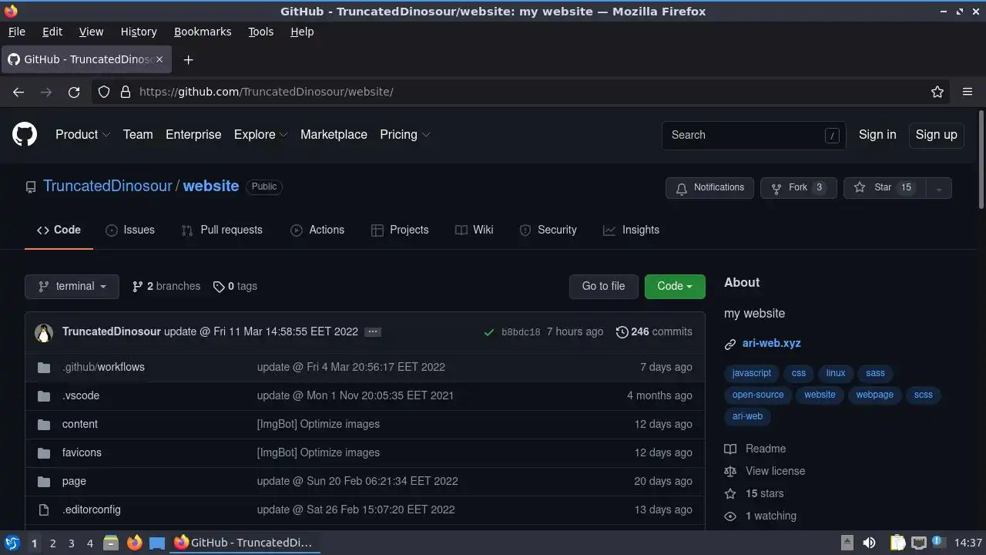Click the site security padlock icon

click(126, 92)
